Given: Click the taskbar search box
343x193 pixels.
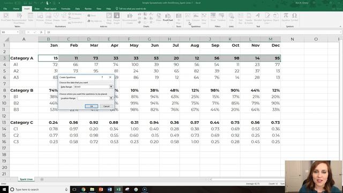Looking at the screenshot, I should [x=39, y=189].
